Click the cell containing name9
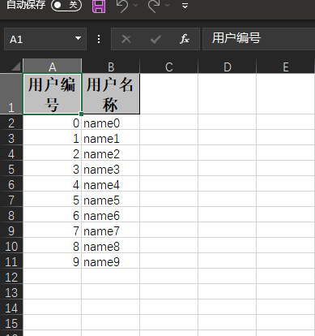 (x=110, y=261)
